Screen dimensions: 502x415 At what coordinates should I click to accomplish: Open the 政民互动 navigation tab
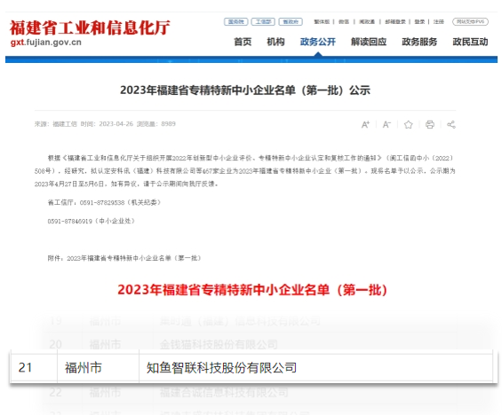point(470,42)
